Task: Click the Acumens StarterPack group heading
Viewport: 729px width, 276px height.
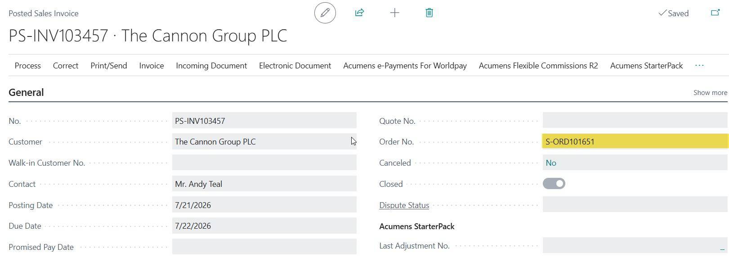Action: 417,226
